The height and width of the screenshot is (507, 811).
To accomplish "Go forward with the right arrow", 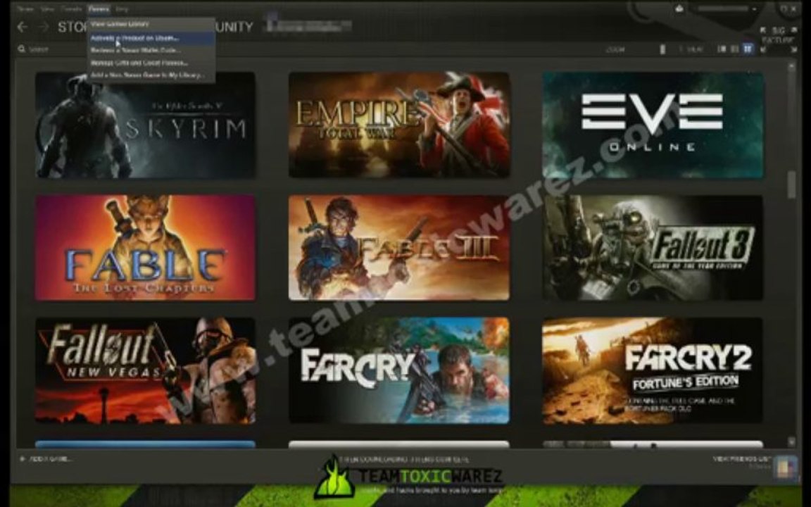I will pos(44,27).
